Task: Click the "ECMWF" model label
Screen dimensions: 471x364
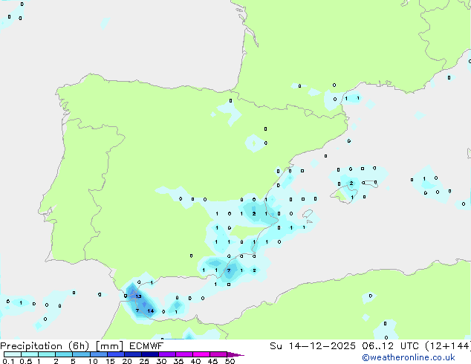Action: [146, 346]
